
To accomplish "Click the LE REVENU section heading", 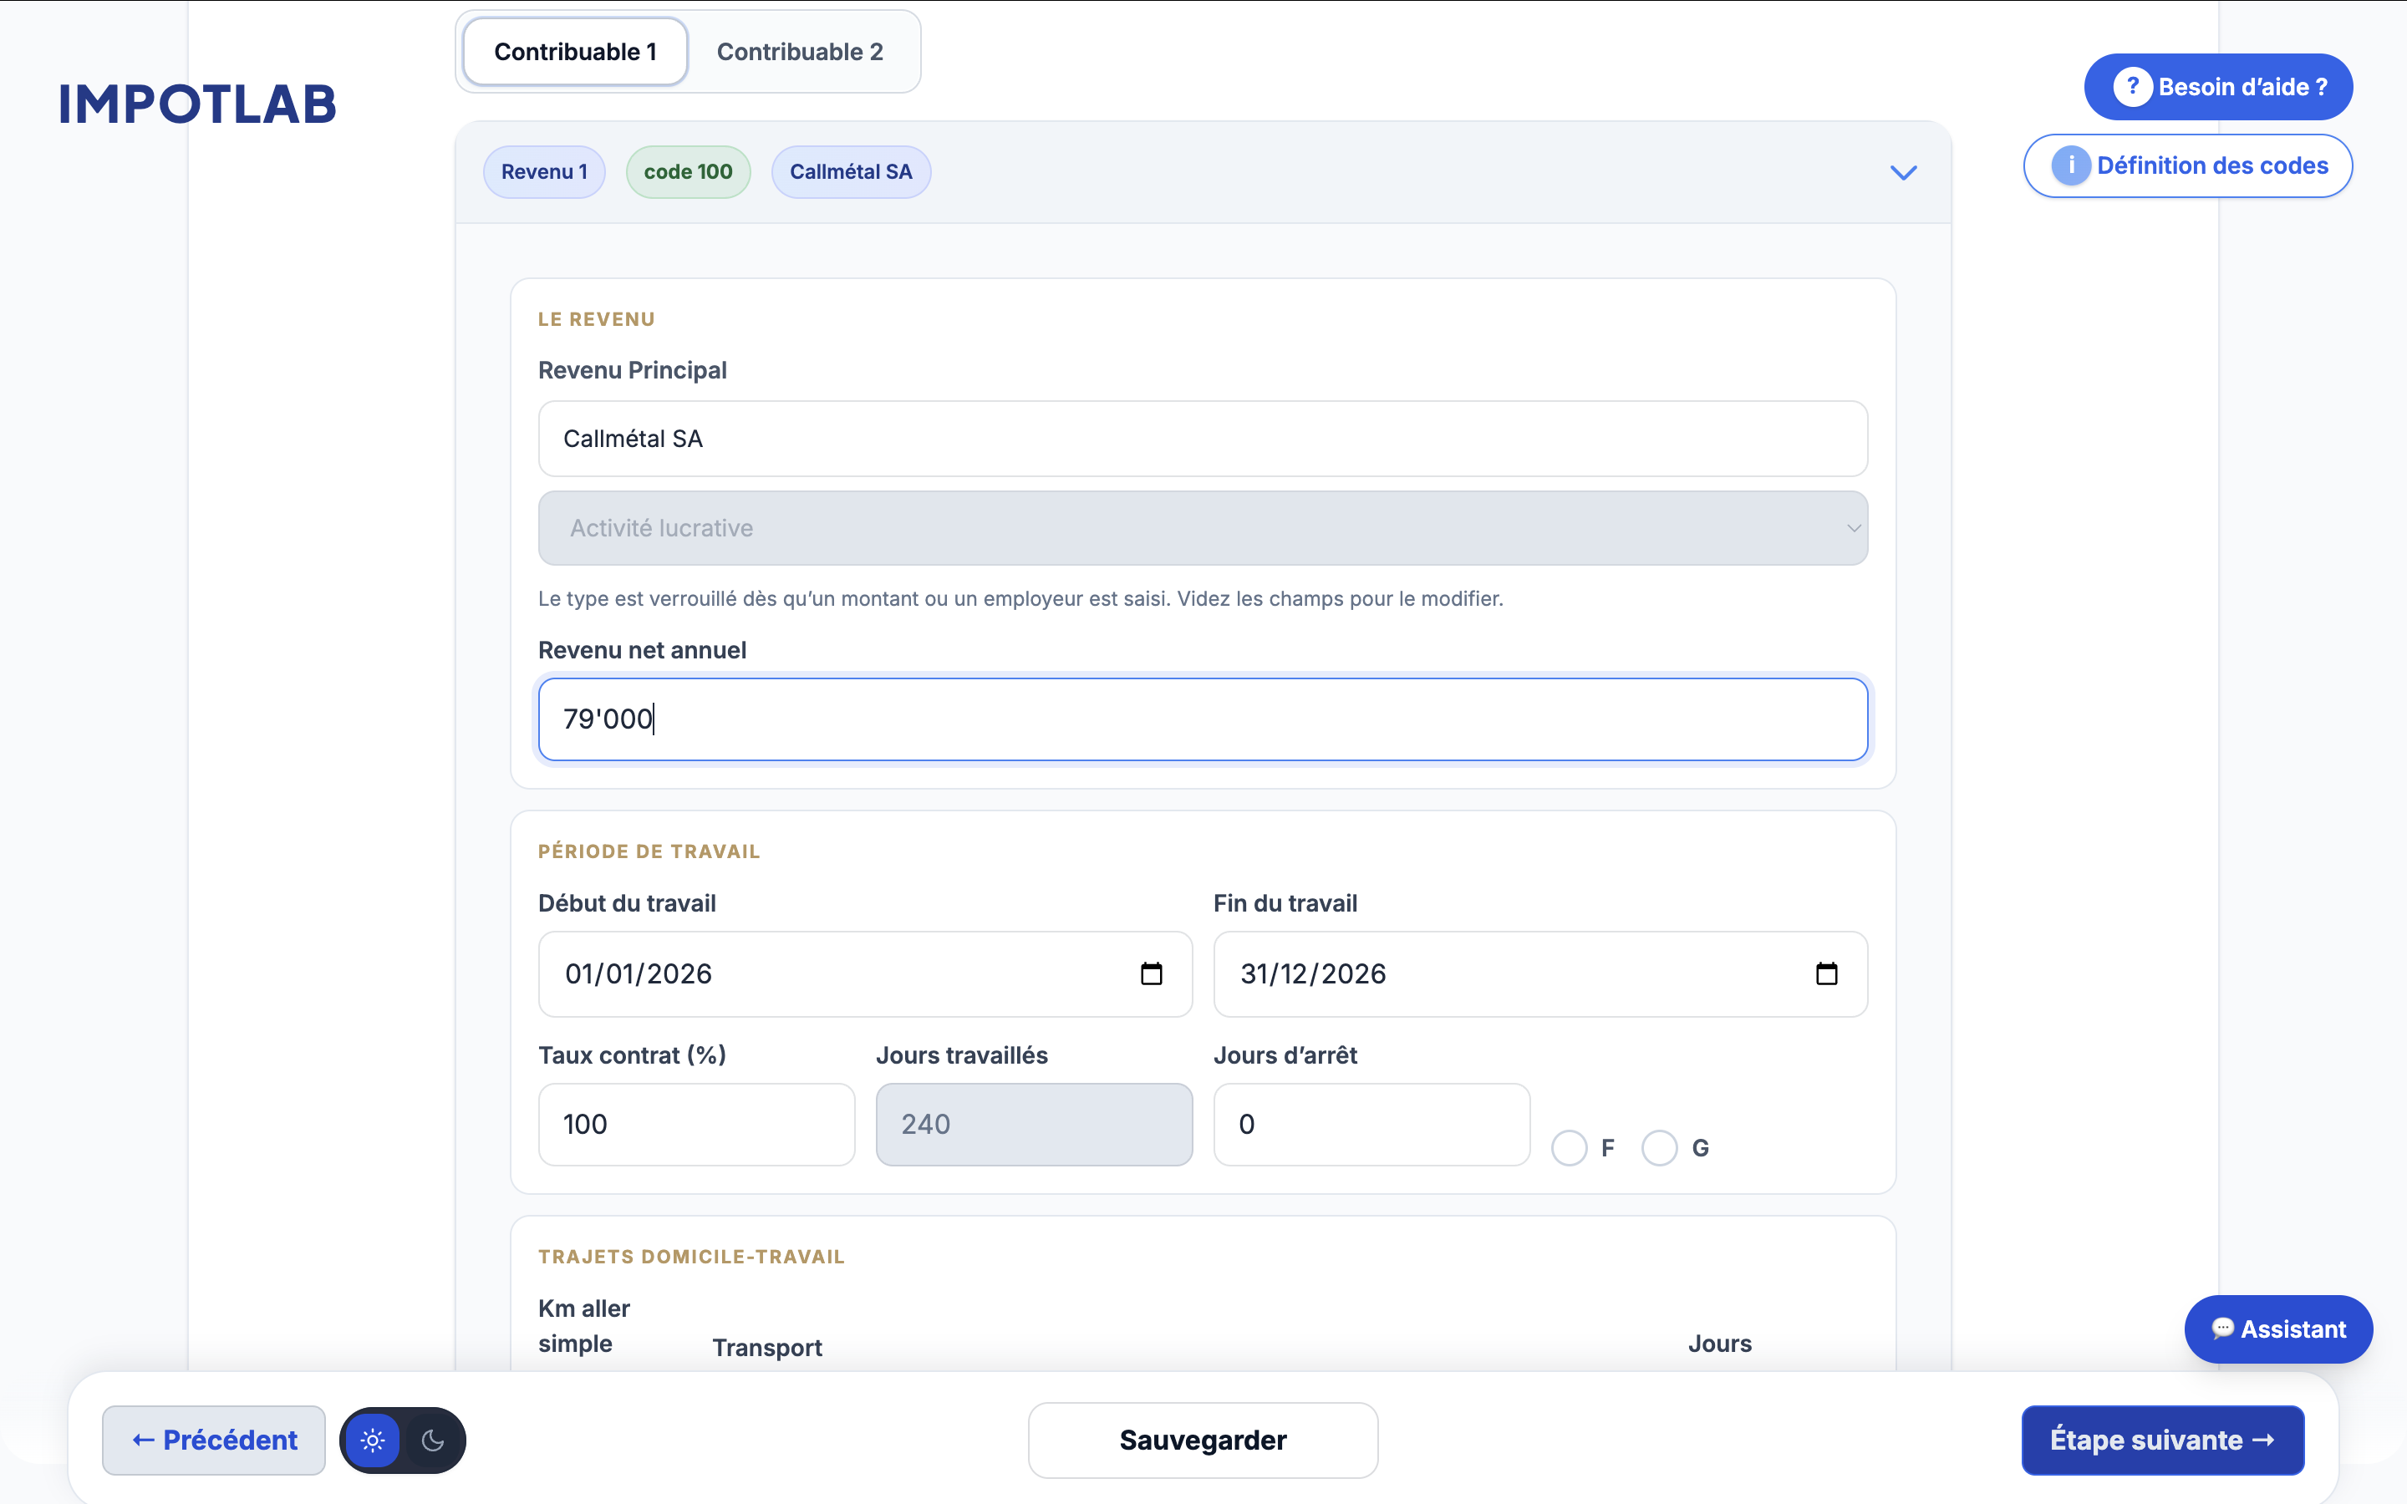I will click(x=596, y=319).
